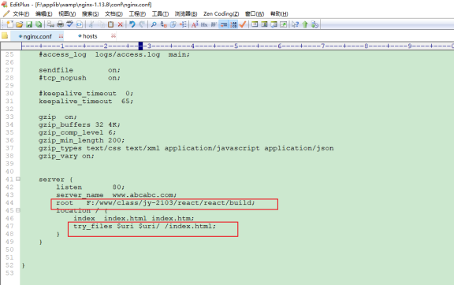Viewport: 454px width, 285px height.
Task: Click the Go to Line icon
Action: 183,24
